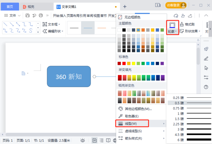Image resolution: width=212 pixels, height=144 pixels.
Task: Click the help question mark icon
Action: point(206,87)
